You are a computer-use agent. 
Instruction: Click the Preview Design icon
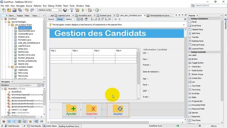click(86, 19)
